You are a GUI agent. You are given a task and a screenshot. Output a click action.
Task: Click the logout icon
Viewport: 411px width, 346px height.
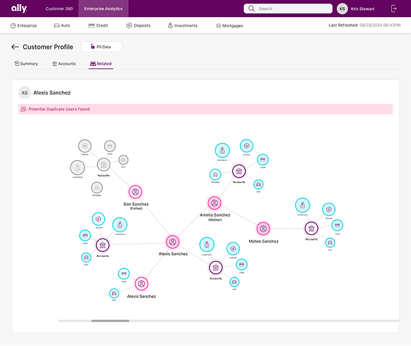click(393, 9)
